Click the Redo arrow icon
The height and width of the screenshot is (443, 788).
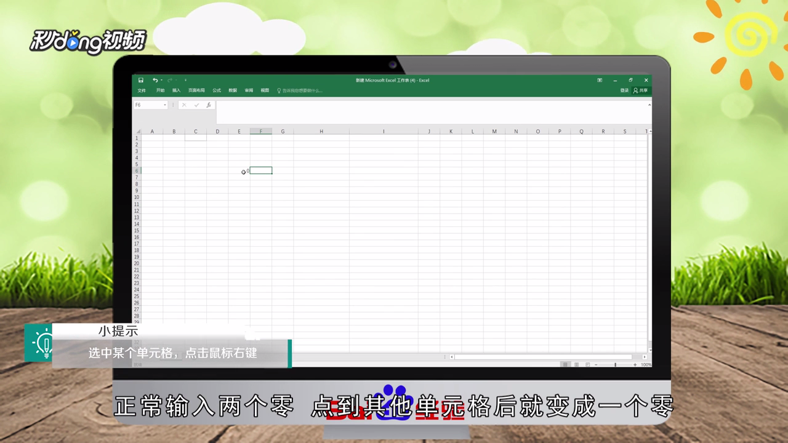coord(170,80)
